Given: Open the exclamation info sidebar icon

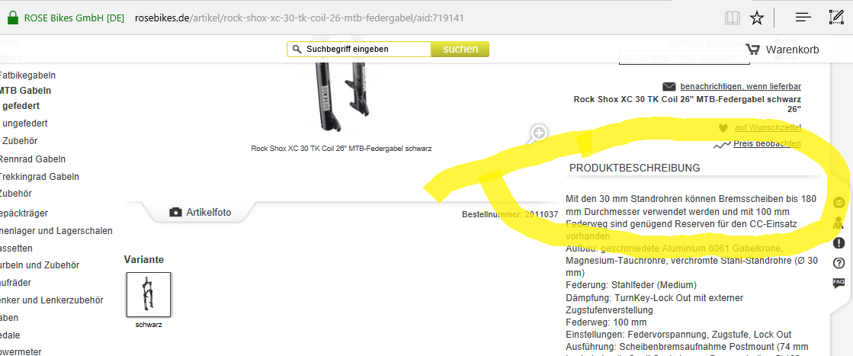Looking at the screenshot, I should pos(839,242).
